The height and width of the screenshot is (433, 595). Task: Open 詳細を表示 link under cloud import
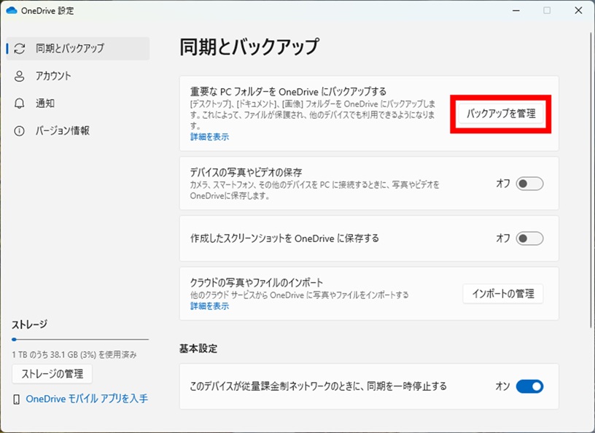click(209, 306)
